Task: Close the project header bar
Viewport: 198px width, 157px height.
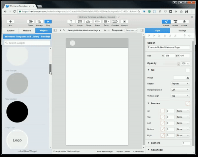Action: click(192, 17)
